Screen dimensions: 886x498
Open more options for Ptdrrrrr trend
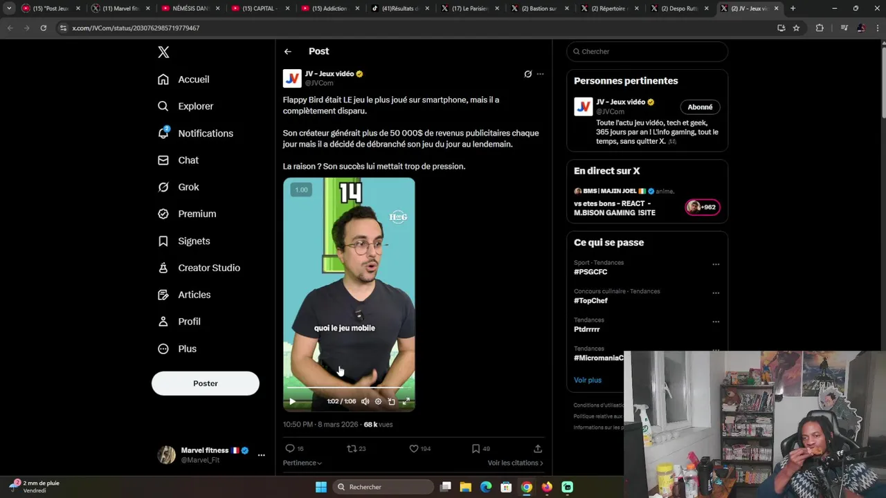click(716, 322)
